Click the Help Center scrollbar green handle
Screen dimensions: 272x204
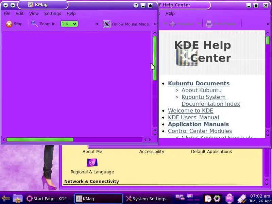tap(268, 40)
